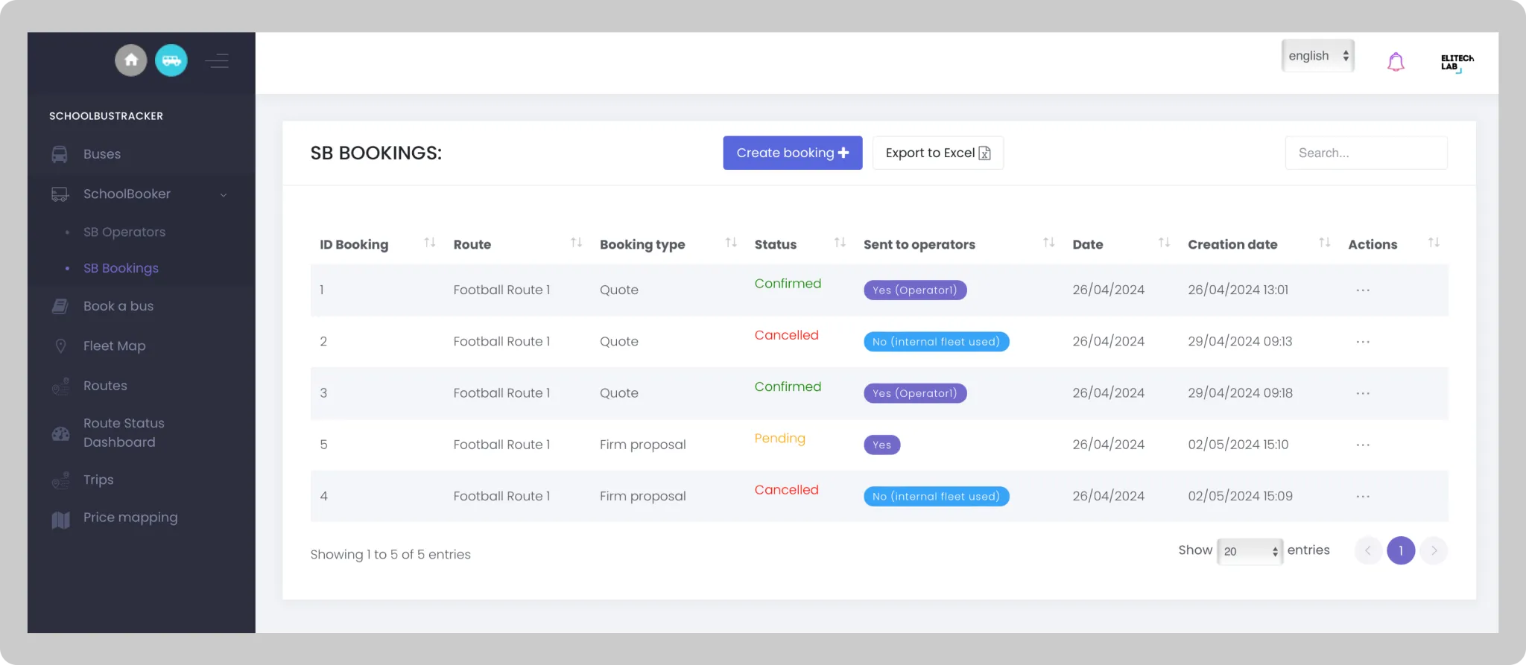Go to the next page of results

point(1433,550)
